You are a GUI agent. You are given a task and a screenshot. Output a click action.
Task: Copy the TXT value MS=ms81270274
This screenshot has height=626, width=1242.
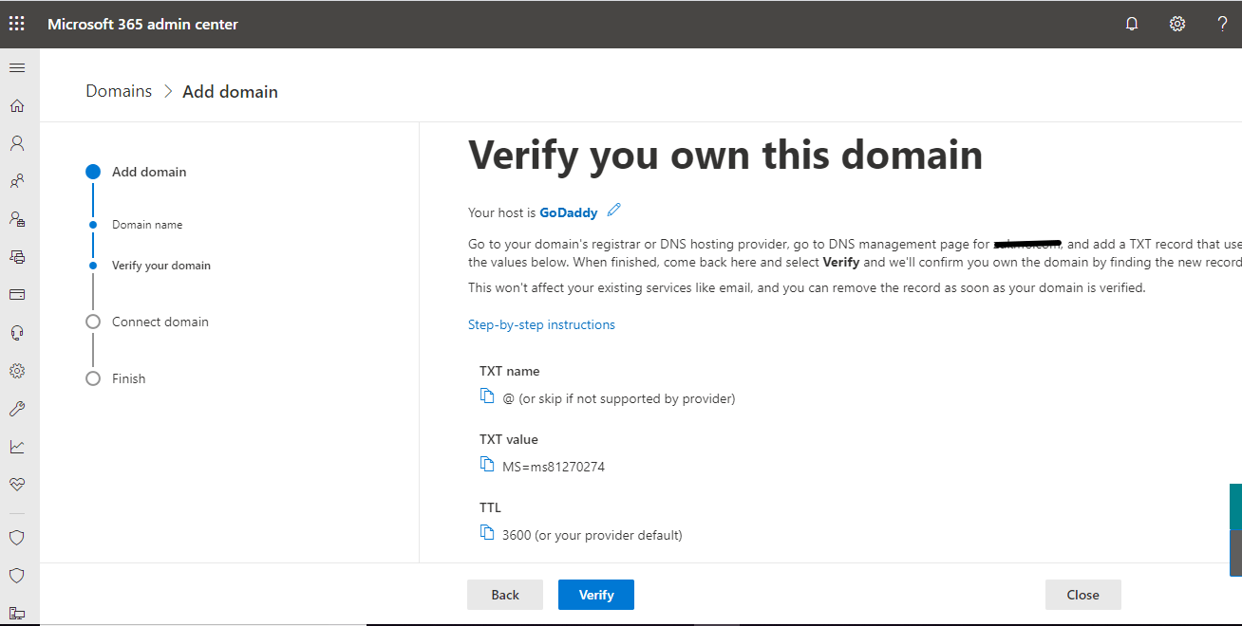coord(487,465)
